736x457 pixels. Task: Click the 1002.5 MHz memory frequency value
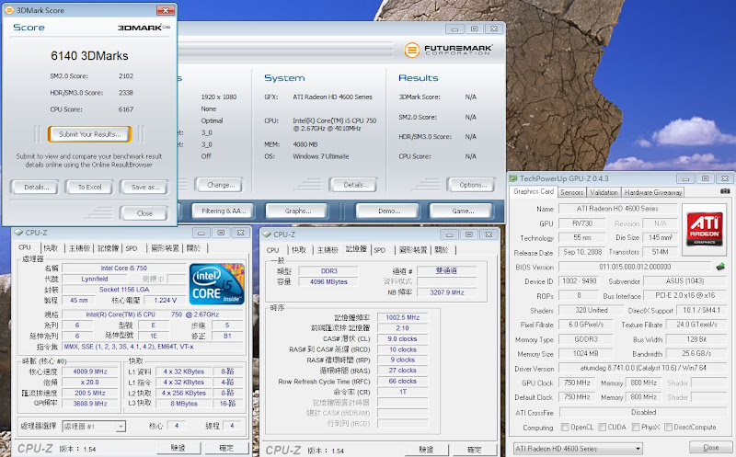(402, 317)
